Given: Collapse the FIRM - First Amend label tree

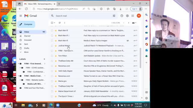Looking at the screenshot, I should pos(19,64).
